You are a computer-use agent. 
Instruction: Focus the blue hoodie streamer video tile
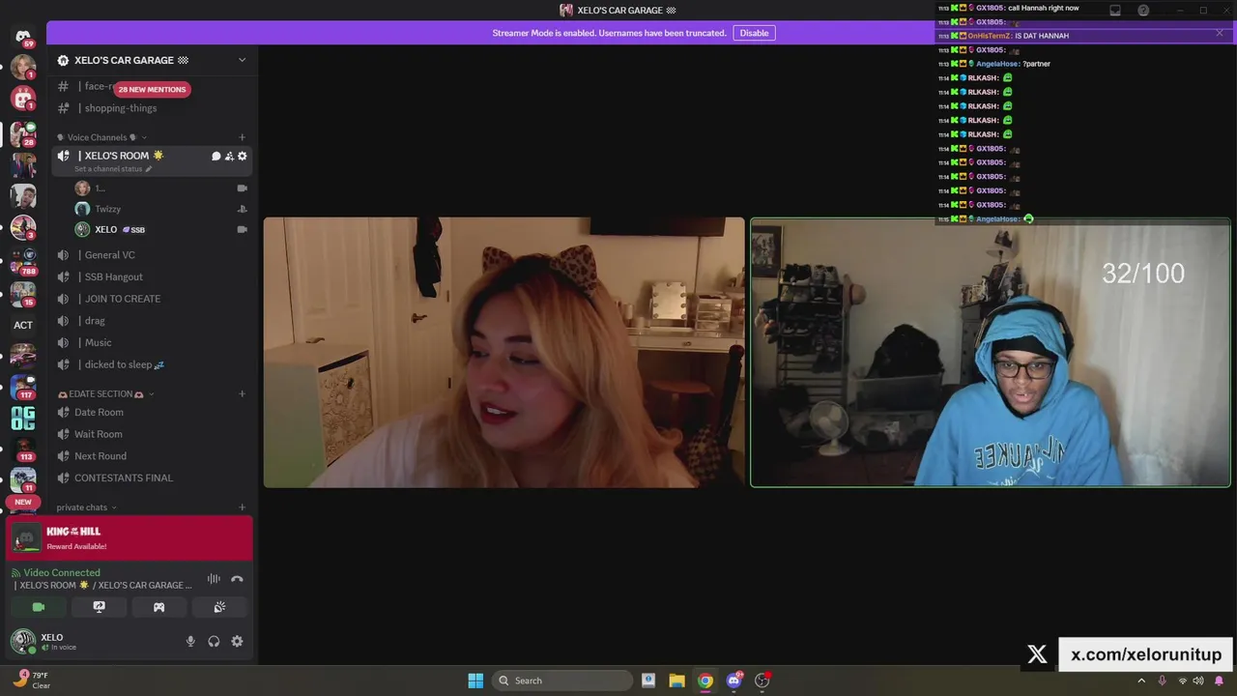[991, 352]
